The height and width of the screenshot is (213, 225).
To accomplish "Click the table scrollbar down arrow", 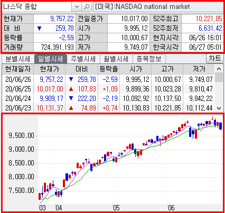I will coord(219,108).
